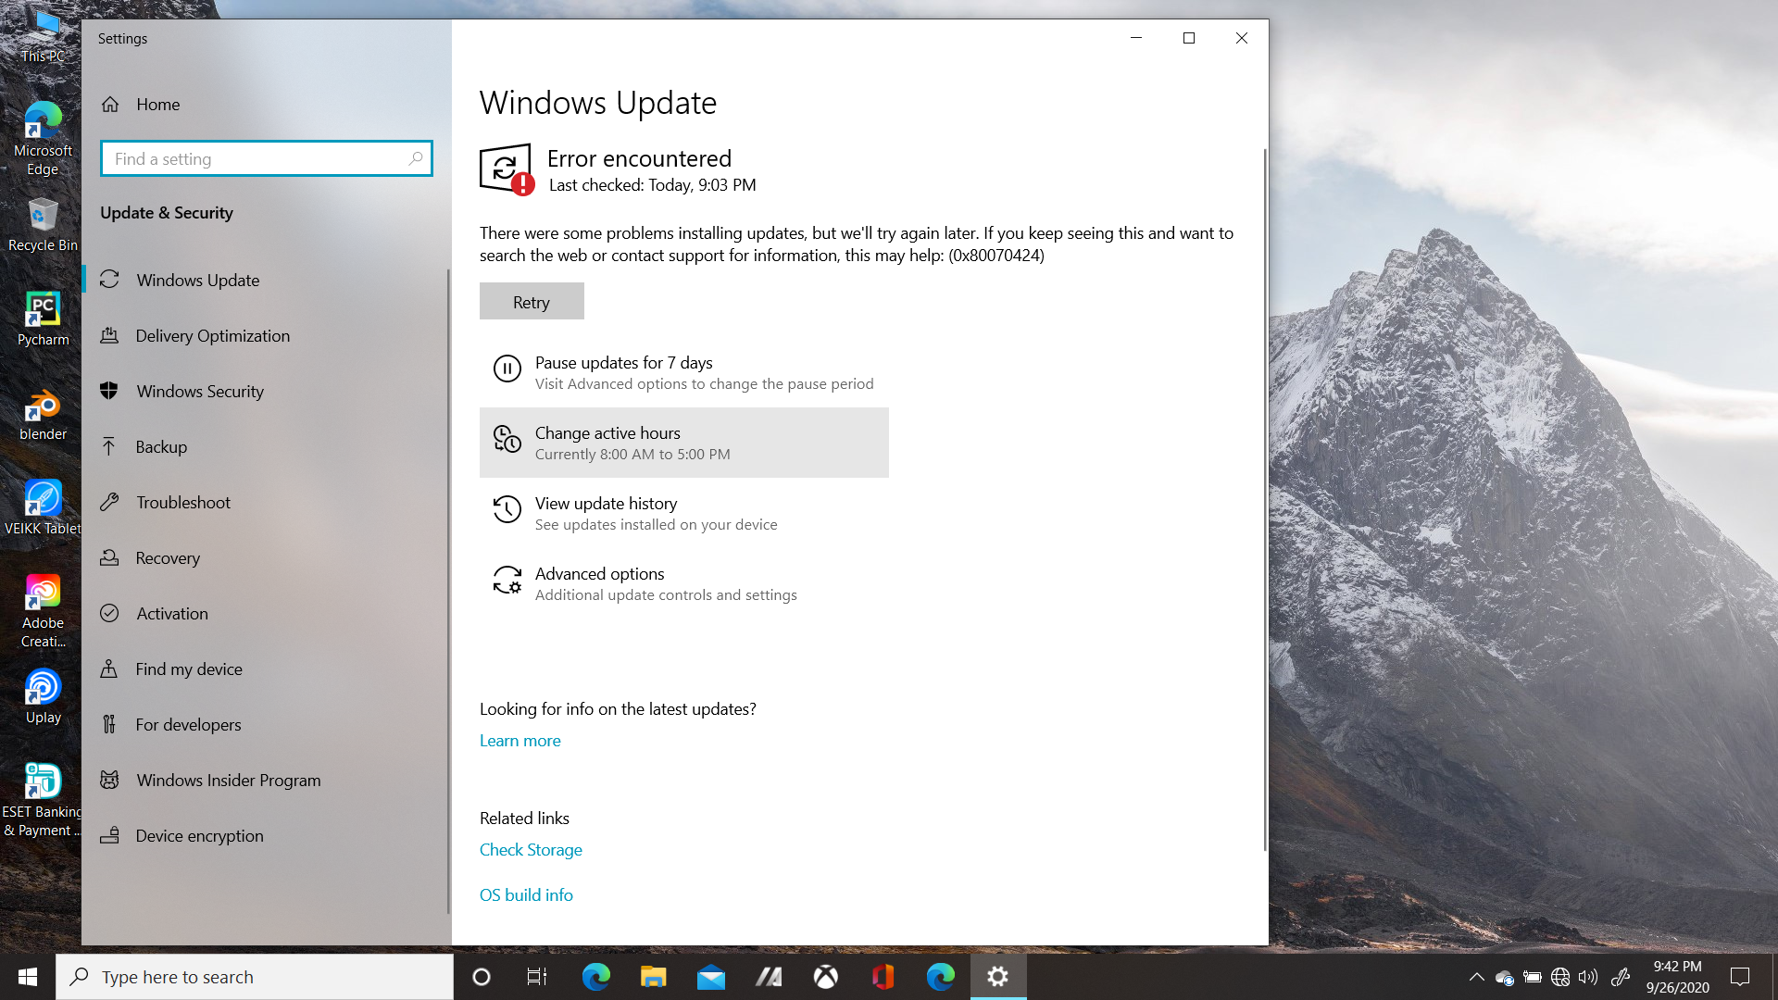
Task: Click the active hours clock icon
Action: point(507,439)
